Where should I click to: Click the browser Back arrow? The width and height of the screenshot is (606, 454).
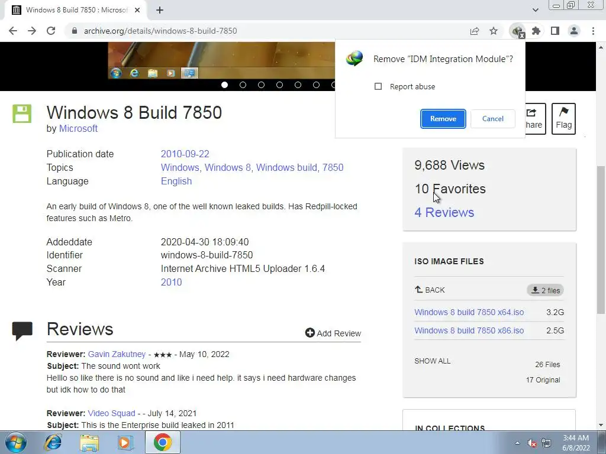click(x=13, y=31)
